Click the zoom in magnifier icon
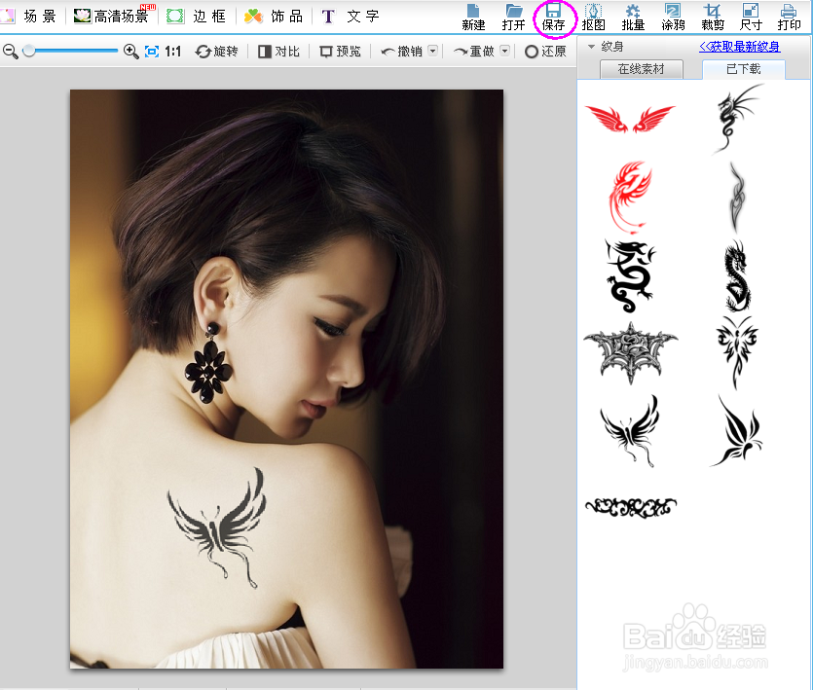Screen dimensions: 813x690 pos(130,52)
